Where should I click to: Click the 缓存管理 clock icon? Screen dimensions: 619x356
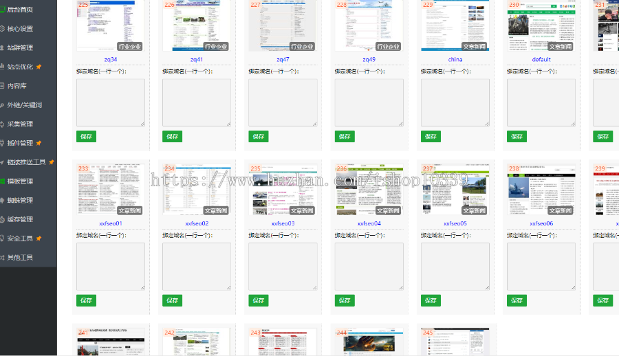click(x=3, y=219)
